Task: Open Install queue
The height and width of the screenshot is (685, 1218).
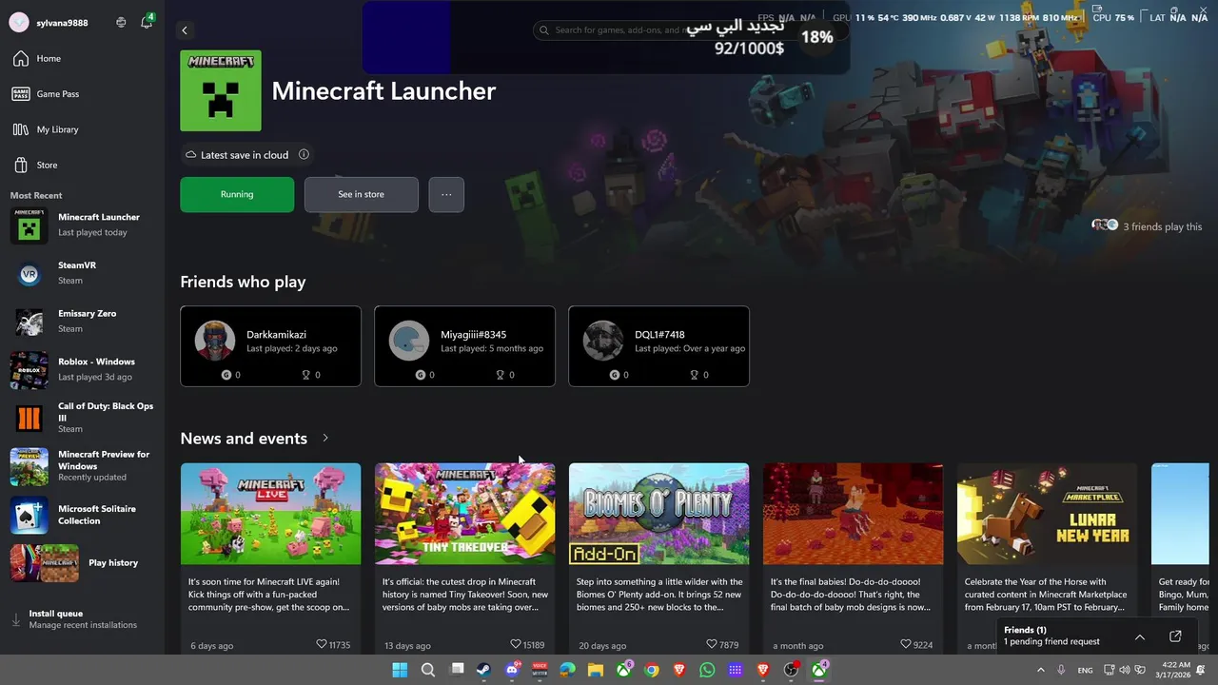Action: tap(82, 619)
